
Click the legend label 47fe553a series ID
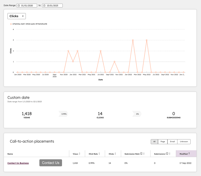(30, 24)
